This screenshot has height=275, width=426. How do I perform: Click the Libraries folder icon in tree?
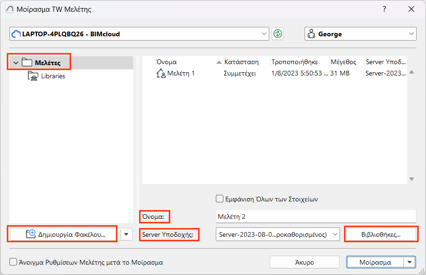coord(33,76)
